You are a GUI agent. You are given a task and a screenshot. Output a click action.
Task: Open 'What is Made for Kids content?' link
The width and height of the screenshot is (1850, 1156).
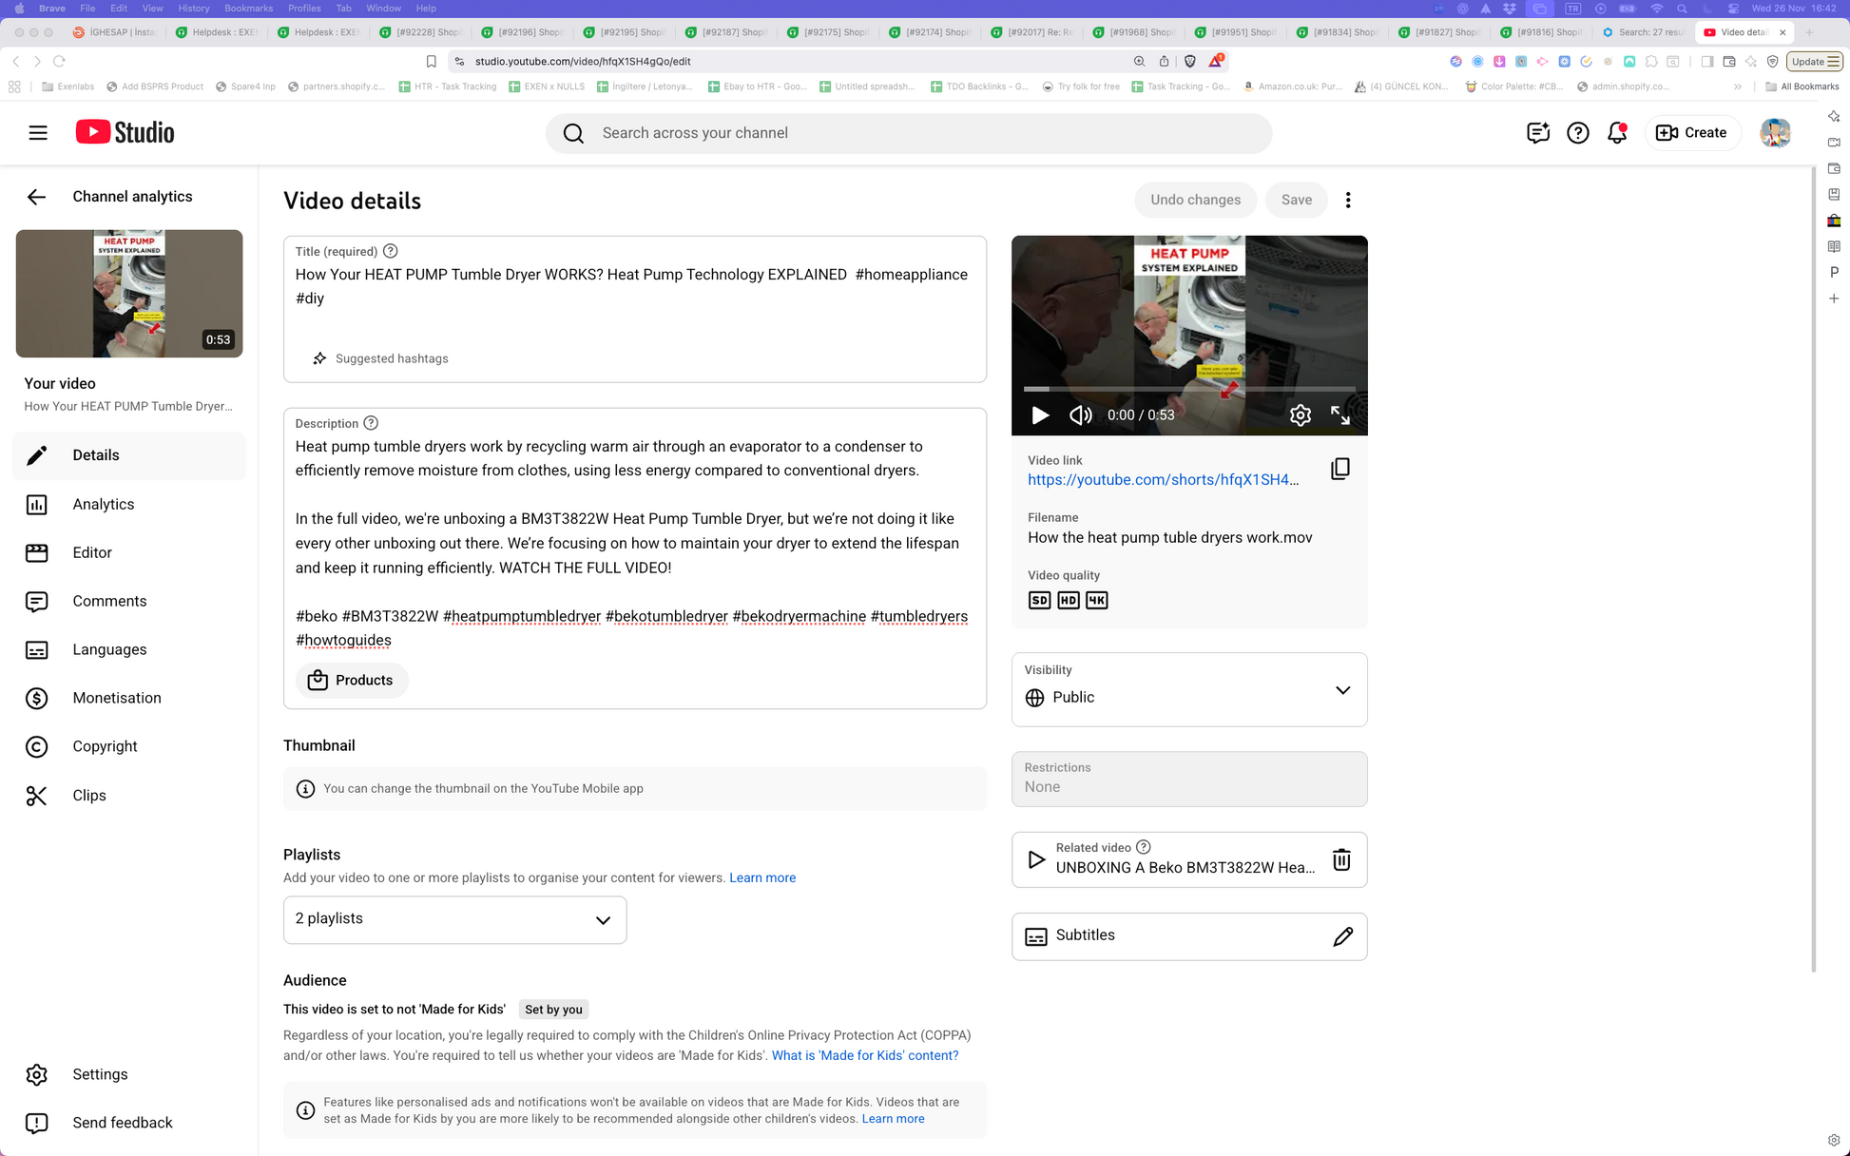[x=864, y=1055]
